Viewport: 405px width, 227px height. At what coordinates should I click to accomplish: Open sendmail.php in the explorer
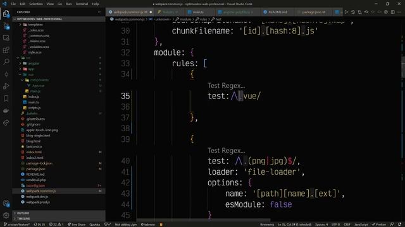(36, 180)
